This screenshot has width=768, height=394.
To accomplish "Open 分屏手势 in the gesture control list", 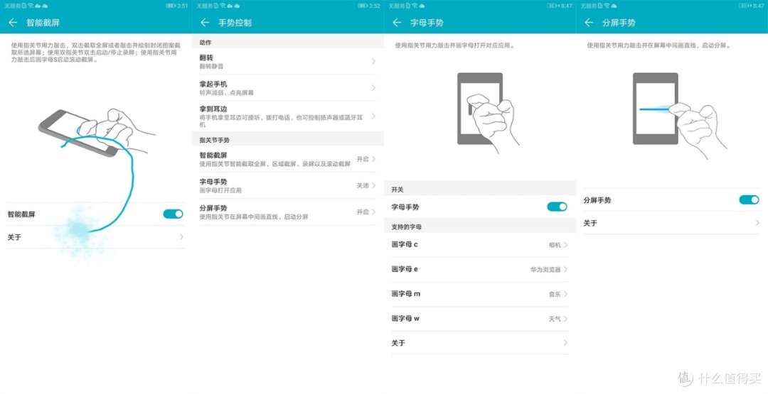I will [x=288, y=212].
